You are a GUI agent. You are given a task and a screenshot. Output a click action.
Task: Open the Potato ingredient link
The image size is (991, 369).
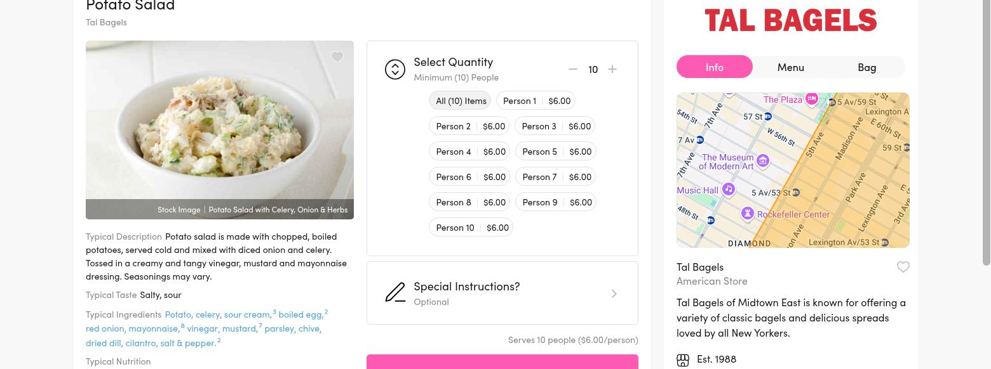(178, 314)
